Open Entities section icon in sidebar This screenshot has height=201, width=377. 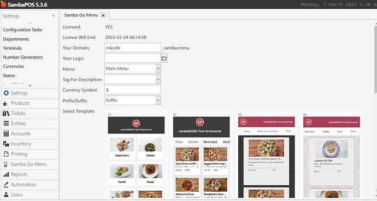pos(6,123)
